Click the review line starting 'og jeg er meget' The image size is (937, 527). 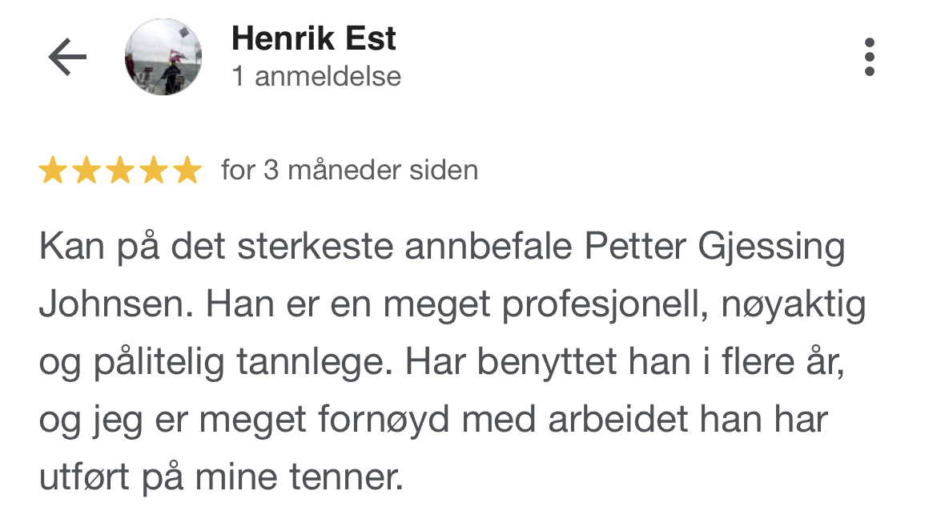pyautogui.click(x=434, y=420)
